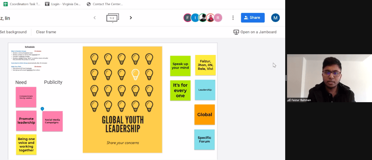Screen dimensions: 372x160
Task: Select the green Speak up your mind note
Action: 180,66
